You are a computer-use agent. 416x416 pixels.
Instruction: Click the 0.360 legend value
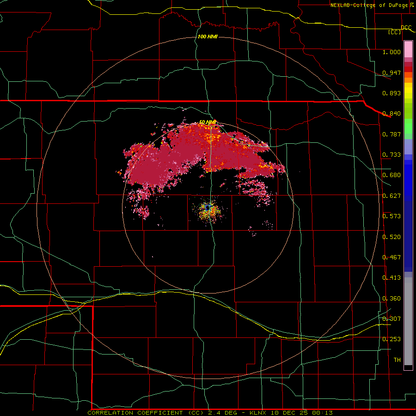pos(392,299)
